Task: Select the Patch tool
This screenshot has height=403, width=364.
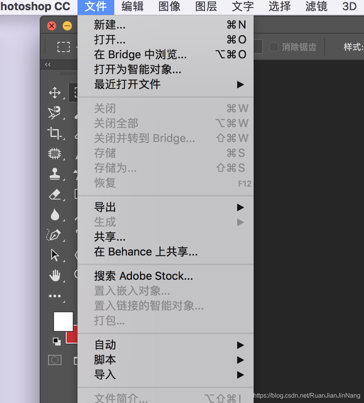Action: pyautogui.click(x=54, y=153)
